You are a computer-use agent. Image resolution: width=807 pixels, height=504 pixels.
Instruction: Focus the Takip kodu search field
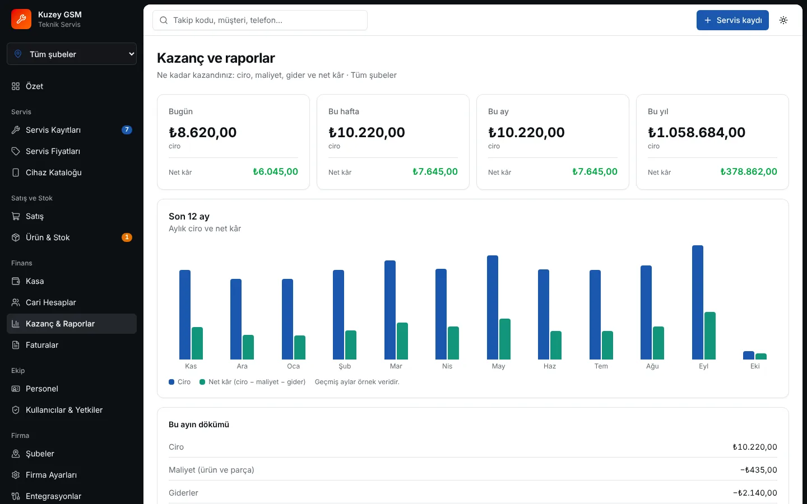point(260,20)
